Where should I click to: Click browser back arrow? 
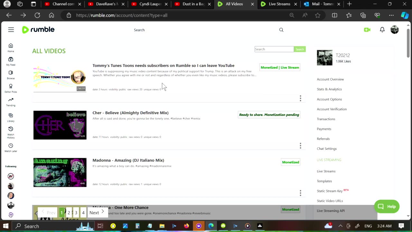[9, 15]
